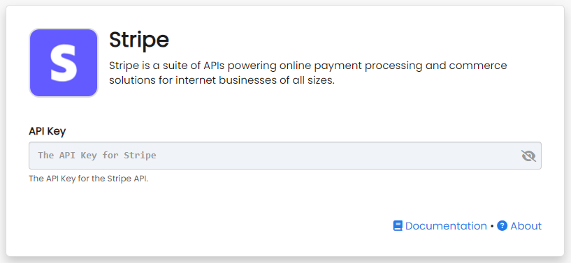
Task: Open the About link
Action: click(526, 226)
